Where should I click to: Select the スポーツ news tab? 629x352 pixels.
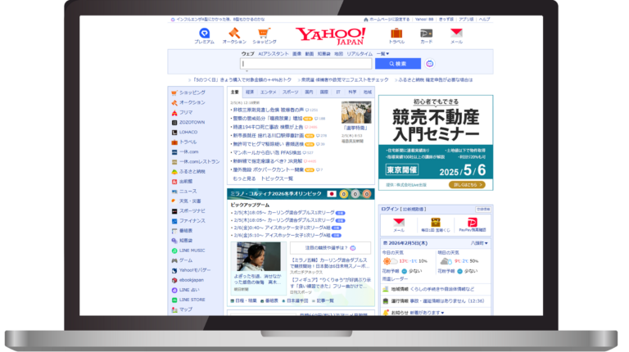290,93
